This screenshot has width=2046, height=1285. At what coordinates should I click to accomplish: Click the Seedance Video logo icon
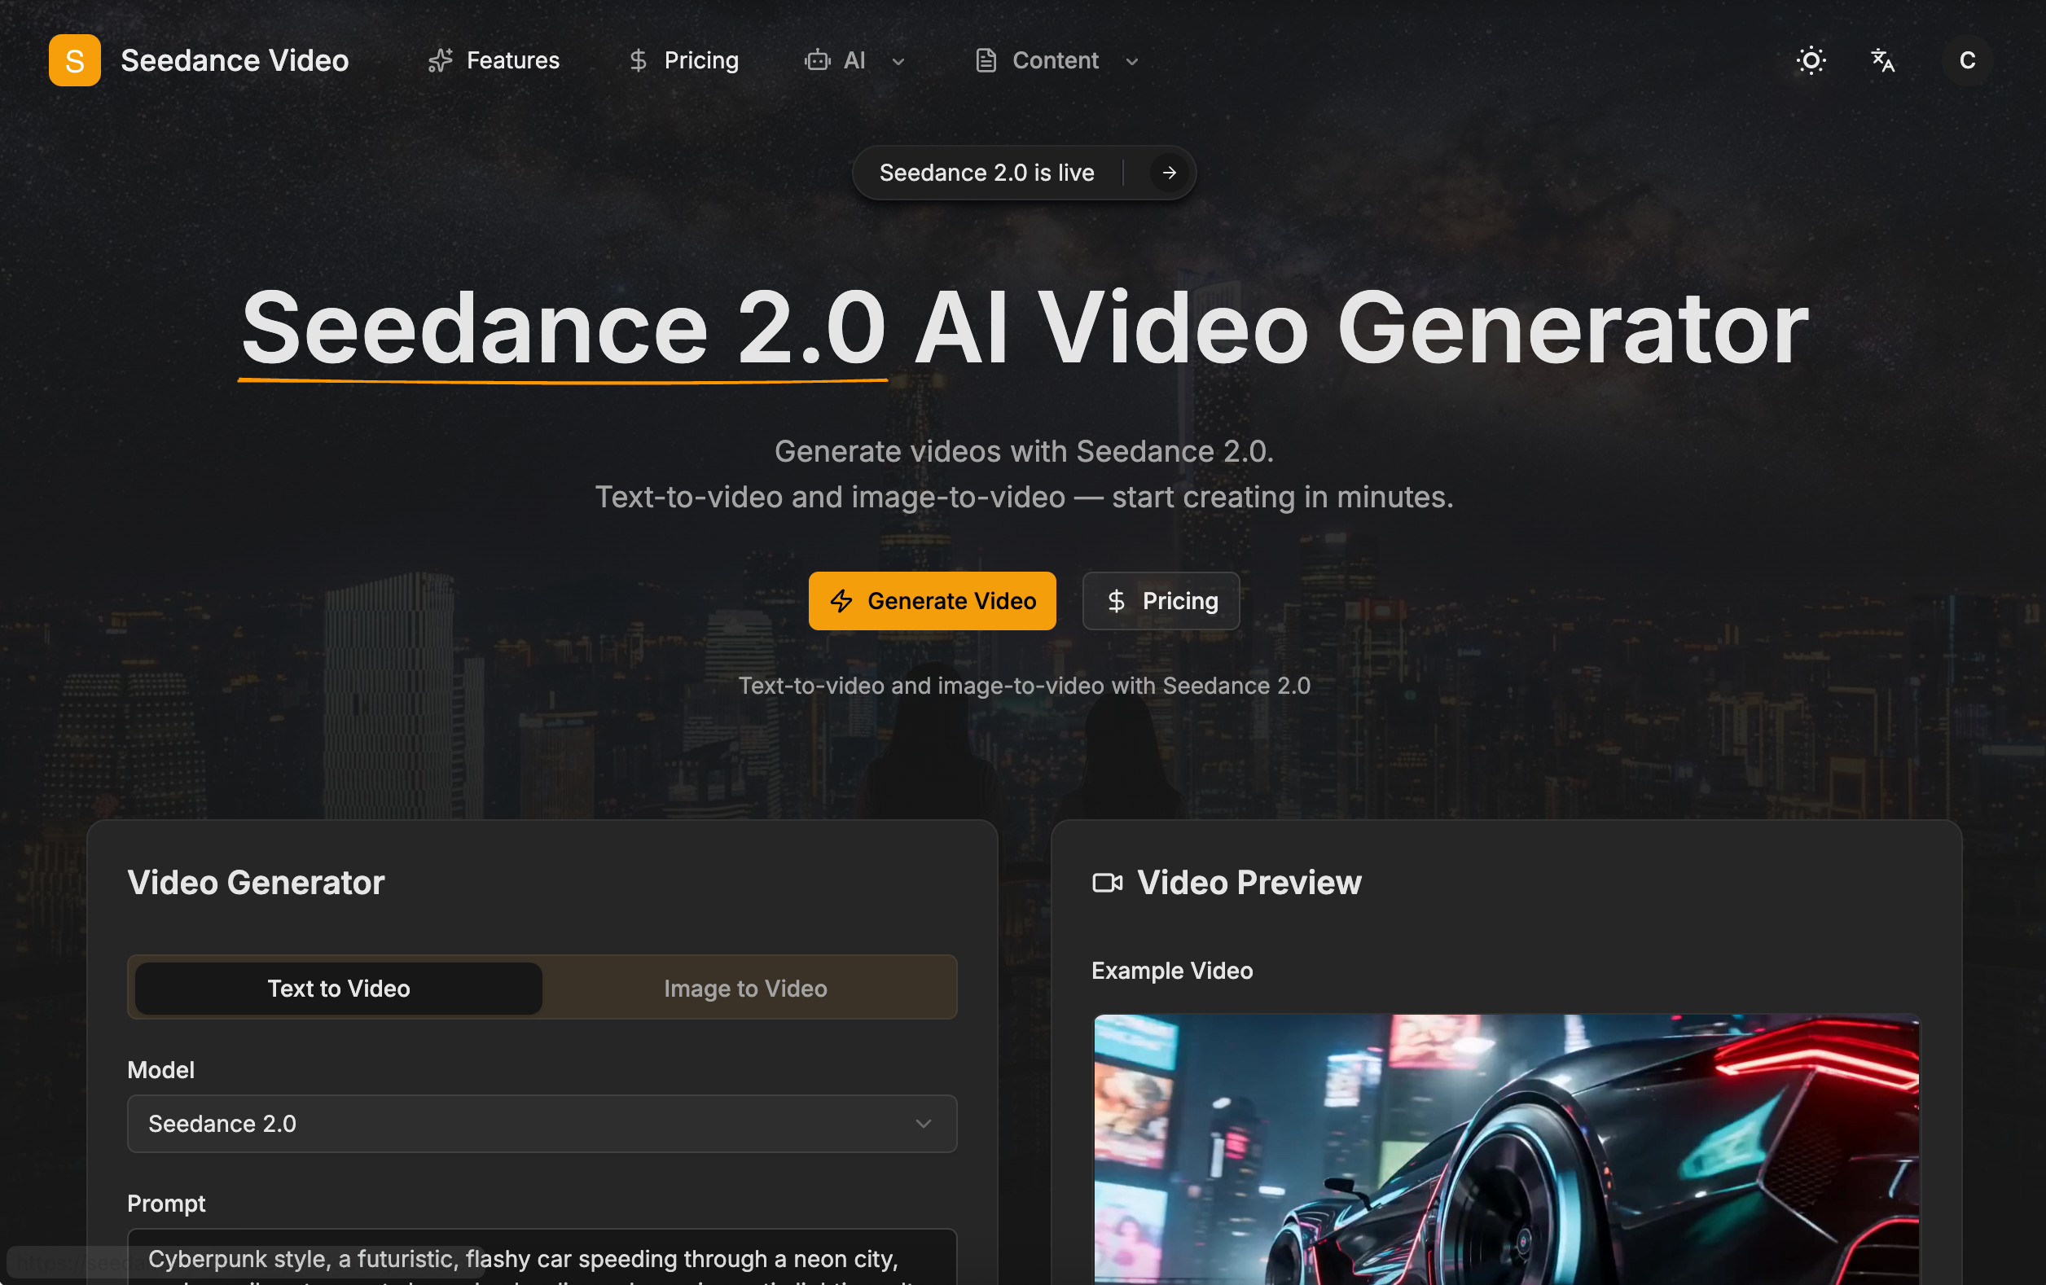coord(74,59)
